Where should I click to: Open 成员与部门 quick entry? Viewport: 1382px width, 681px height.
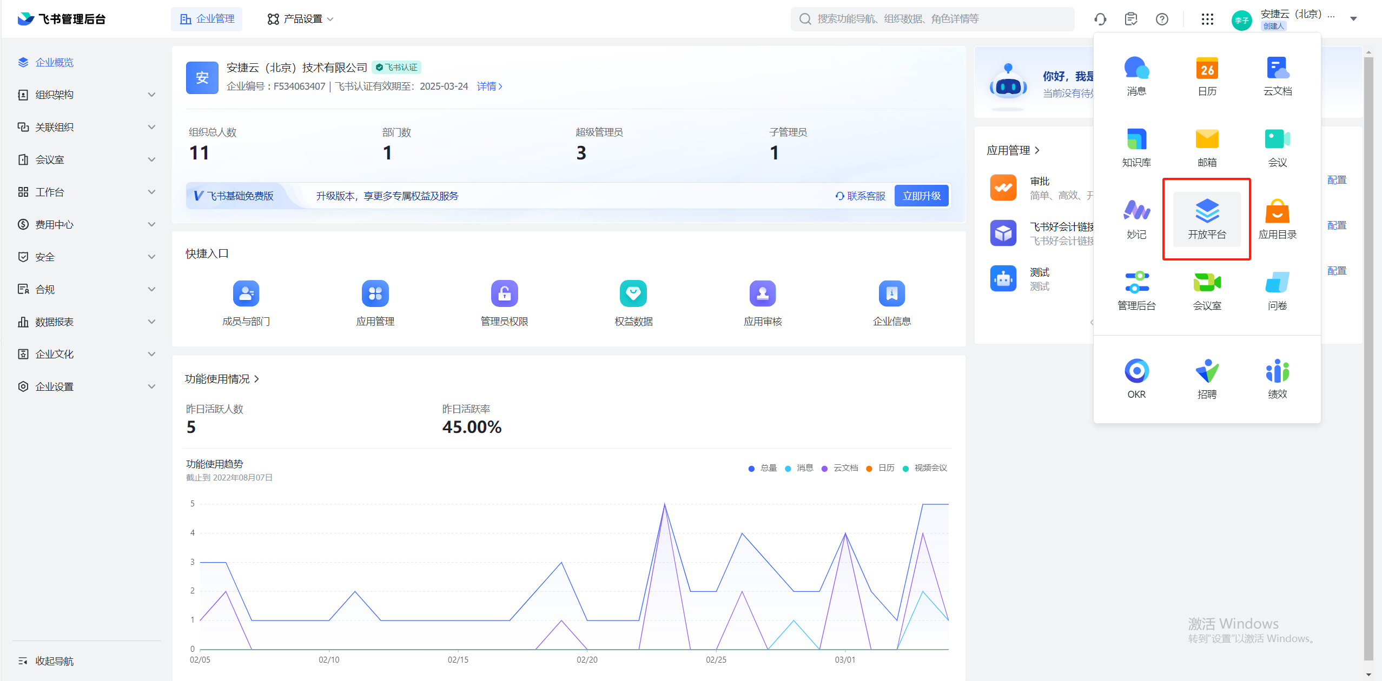click(246, 304)
